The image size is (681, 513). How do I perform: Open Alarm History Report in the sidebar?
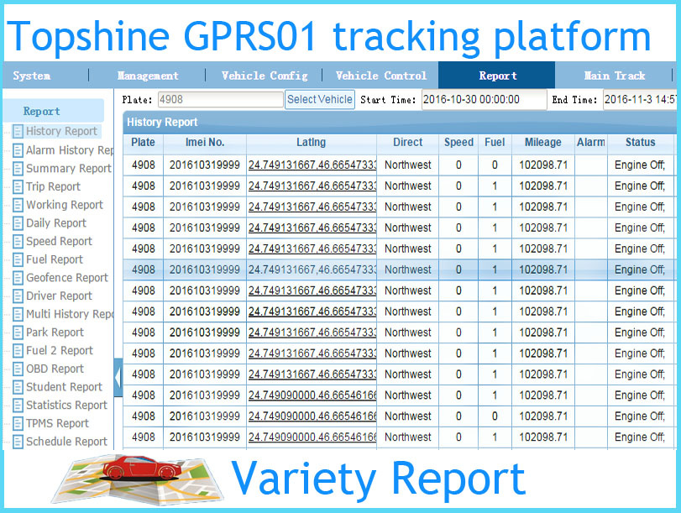[x=70, y=150]
